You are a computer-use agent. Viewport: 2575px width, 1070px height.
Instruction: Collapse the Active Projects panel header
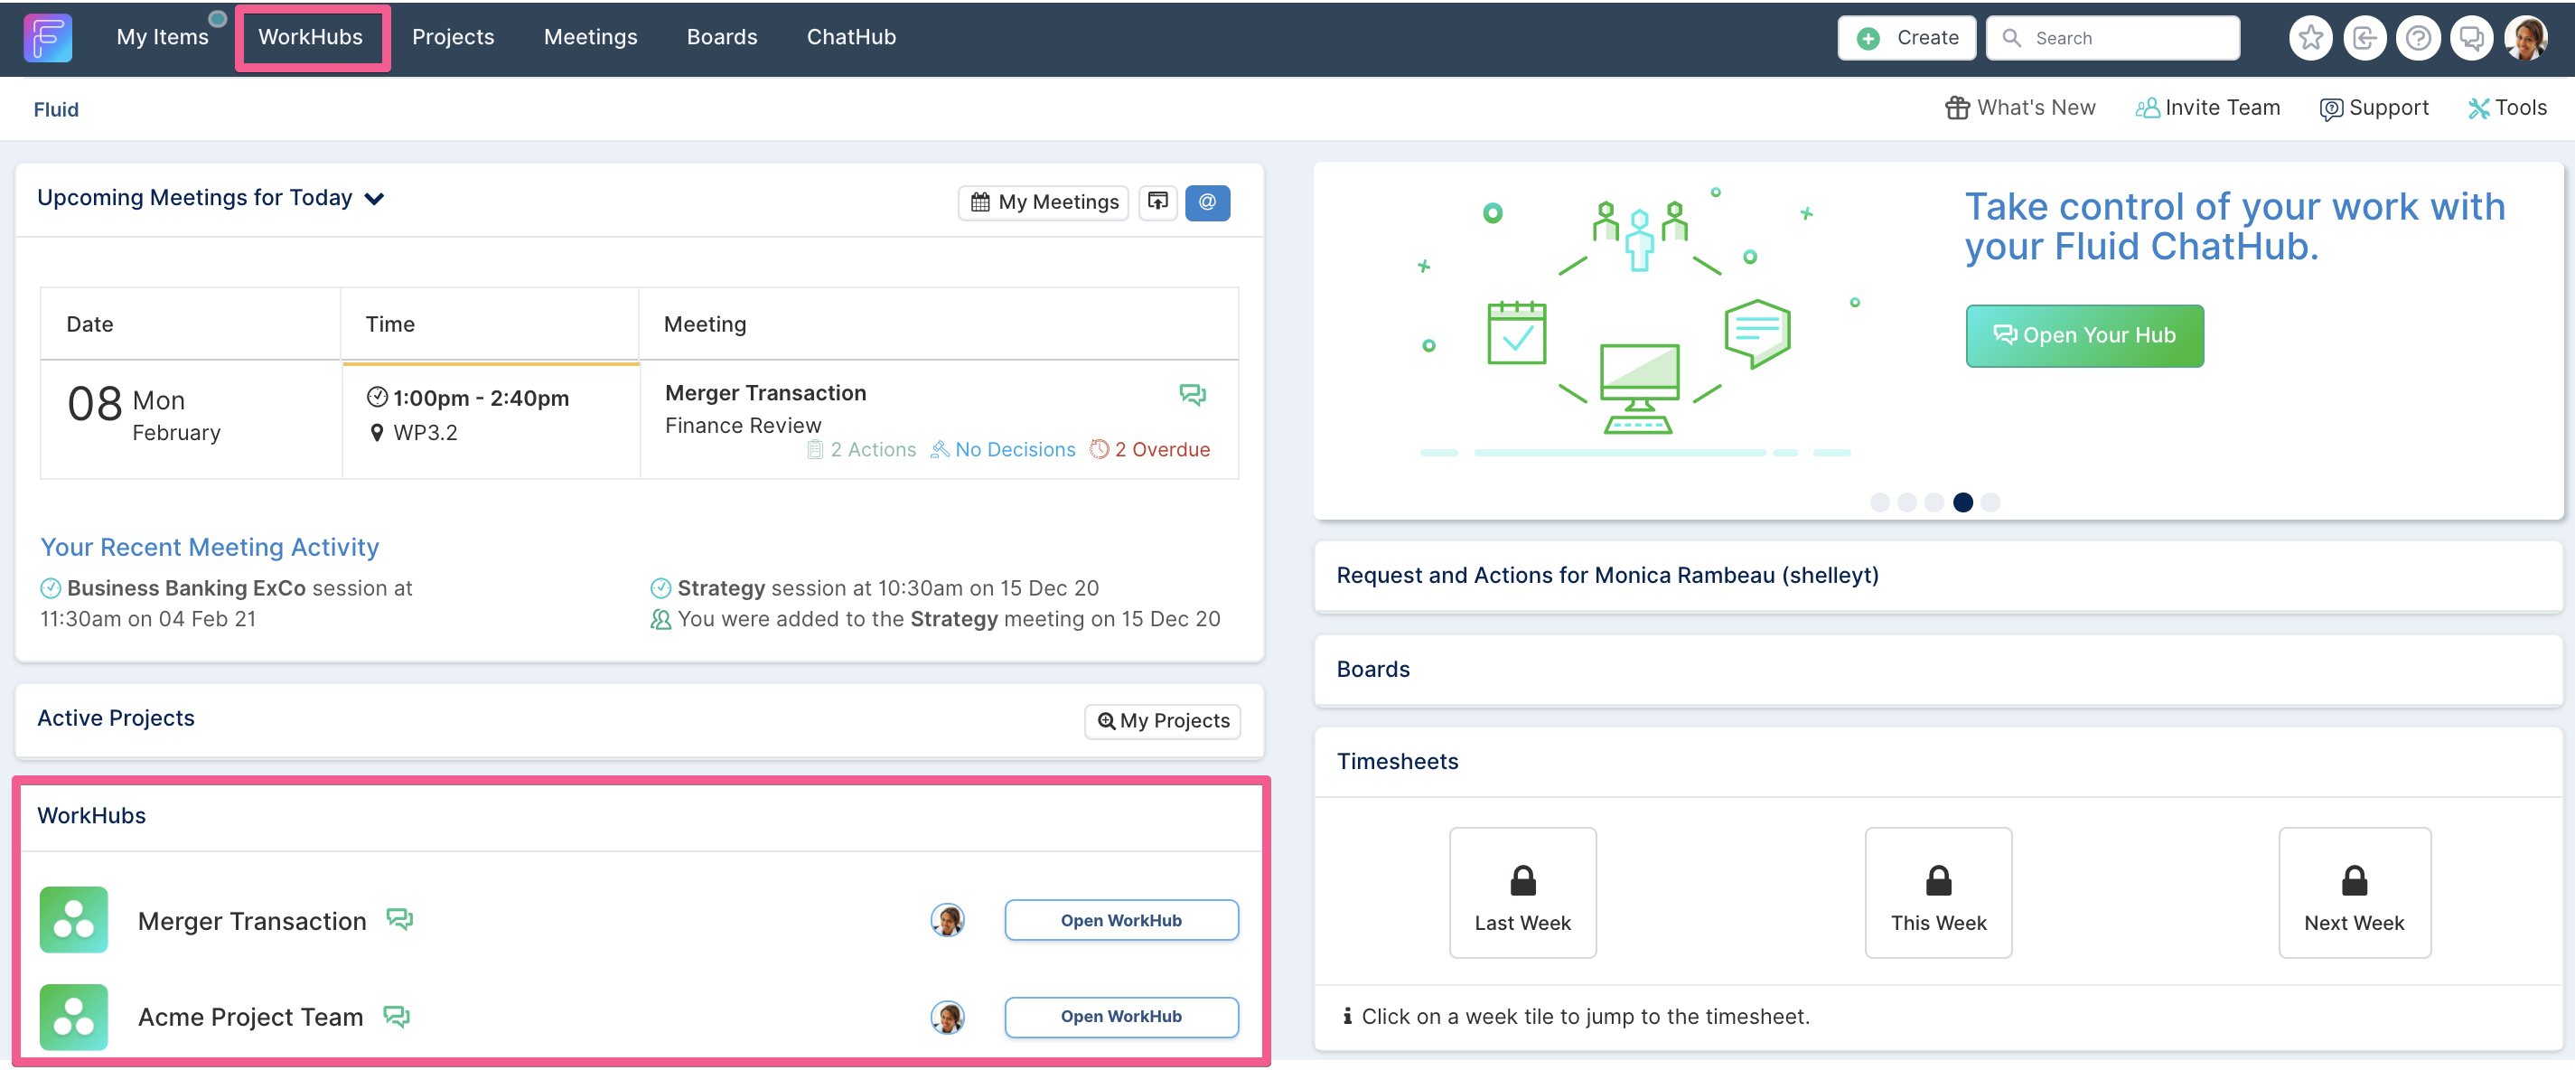point(639,719)
